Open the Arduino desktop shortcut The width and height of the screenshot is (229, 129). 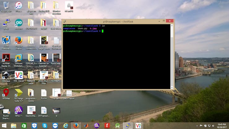(x=19, y=24)
